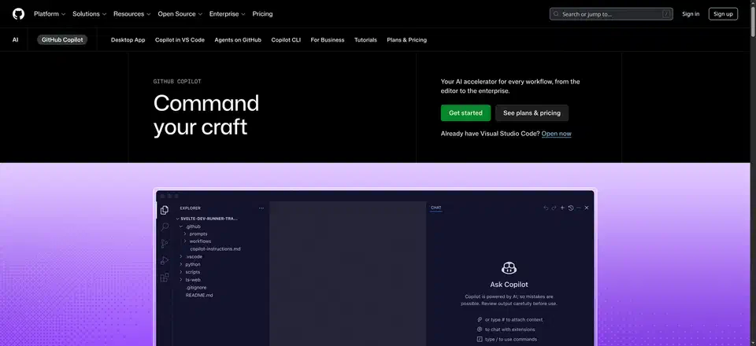Click See plans & pricing button
The height and width of the screenshot is (346, 756).
coord(532,113)
